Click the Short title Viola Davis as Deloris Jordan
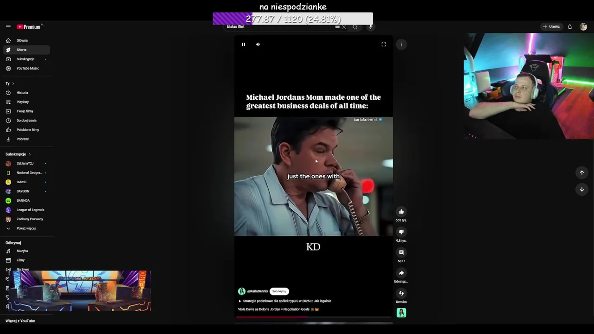Screen dimensions: 594x334 (278, 309)
